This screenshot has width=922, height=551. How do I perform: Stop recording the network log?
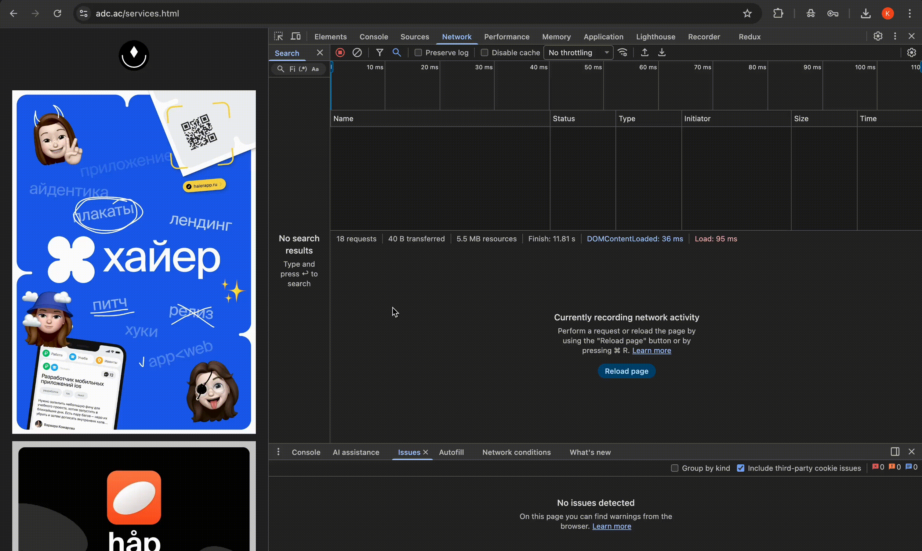pyautogui.click(x=340, y=53)
